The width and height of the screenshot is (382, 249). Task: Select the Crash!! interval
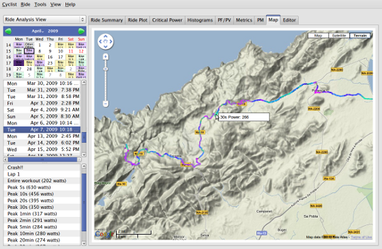point(42,167)
